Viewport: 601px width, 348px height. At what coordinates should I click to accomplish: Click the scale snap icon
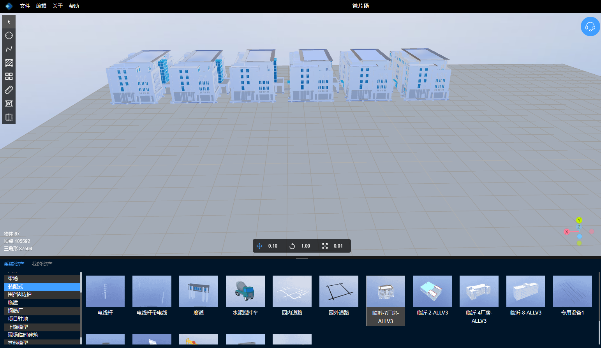325,246
